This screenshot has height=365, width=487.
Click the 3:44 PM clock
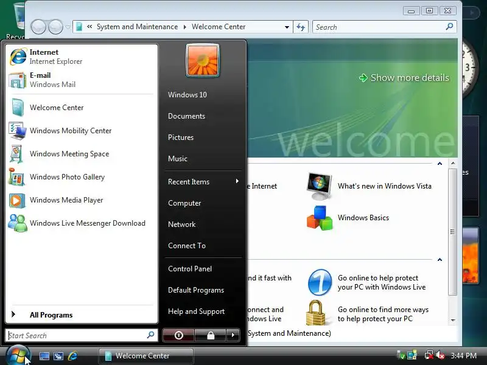pos(463,356)
